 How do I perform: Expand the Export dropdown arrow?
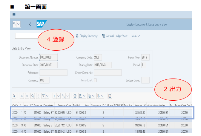93,96
